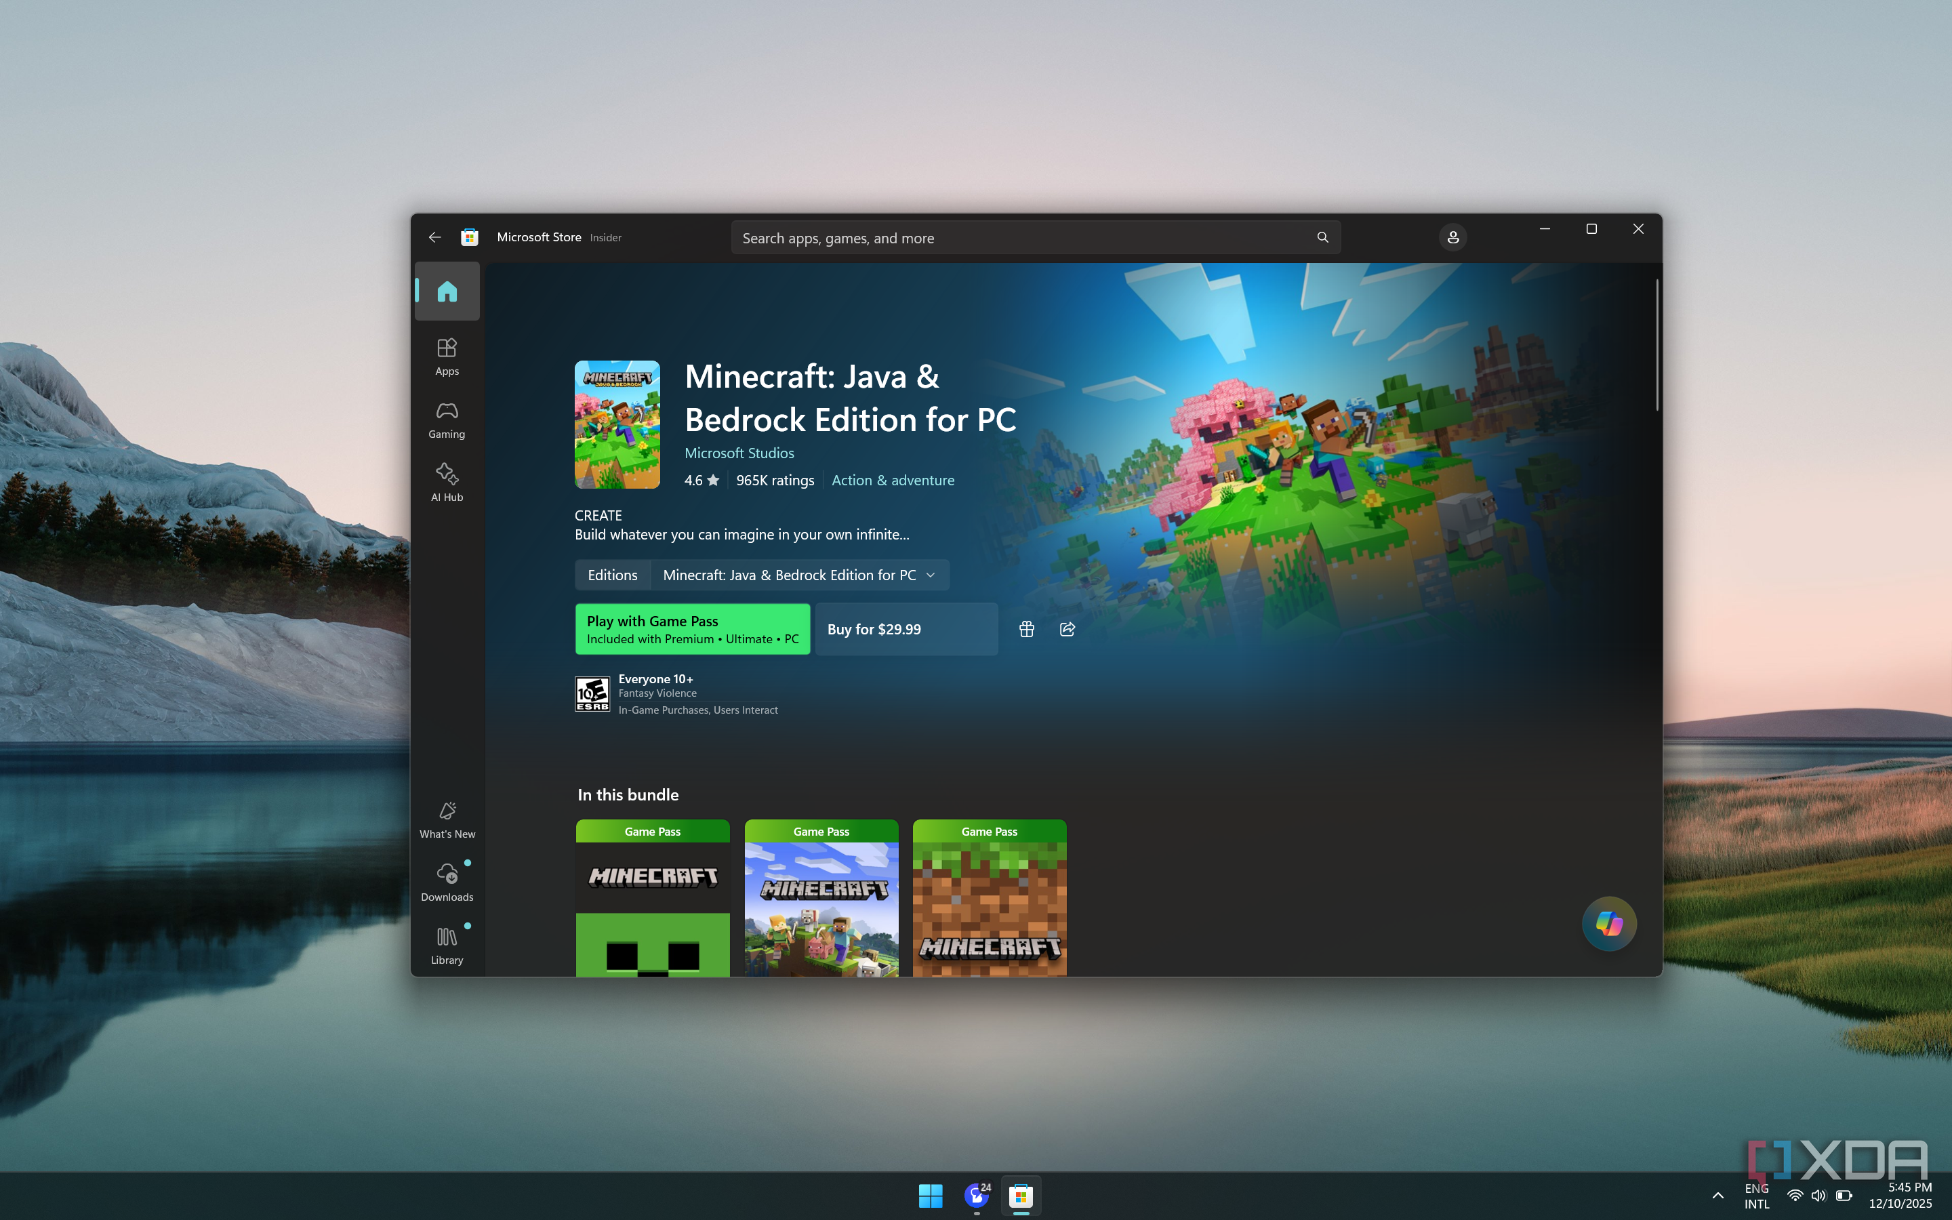
Task: Open the taskbar app with 24 badge
Action: tap(977, 1196)
